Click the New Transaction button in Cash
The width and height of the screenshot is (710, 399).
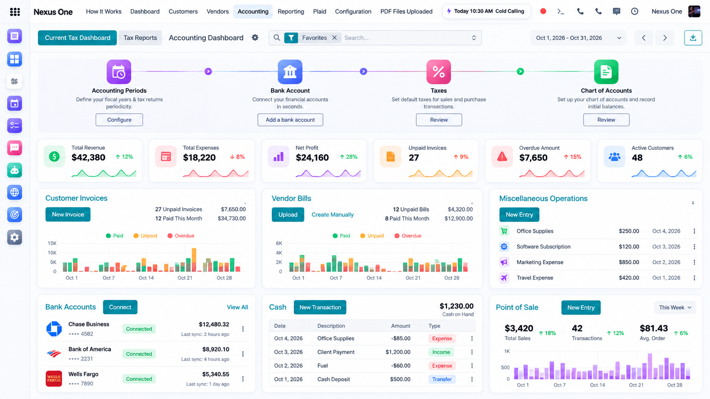(x=320, y=307)
